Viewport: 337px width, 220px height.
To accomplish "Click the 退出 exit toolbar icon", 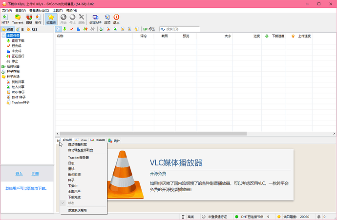I will [x=116, y=19].
